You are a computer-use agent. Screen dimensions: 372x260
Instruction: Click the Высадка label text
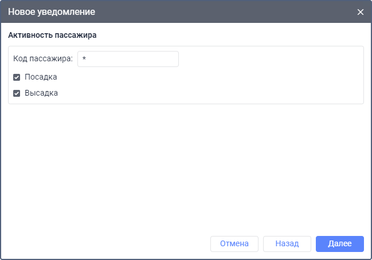[41, 93]
